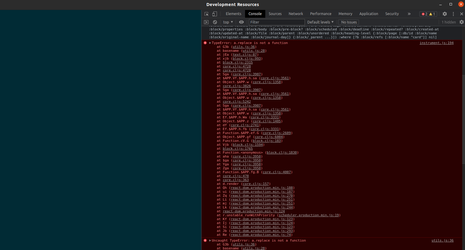Switch to the Elements tab
Viewport: 465px width, 250px height.
pyautogui.click(x=234, y=14)
